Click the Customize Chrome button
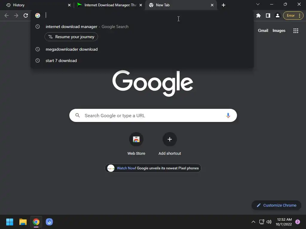The height and width of the screenshot is (229, 306). [x=276, y=205]
